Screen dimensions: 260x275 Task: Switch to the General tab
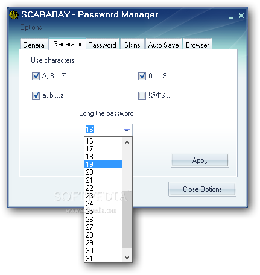click(x=34, y=45)
